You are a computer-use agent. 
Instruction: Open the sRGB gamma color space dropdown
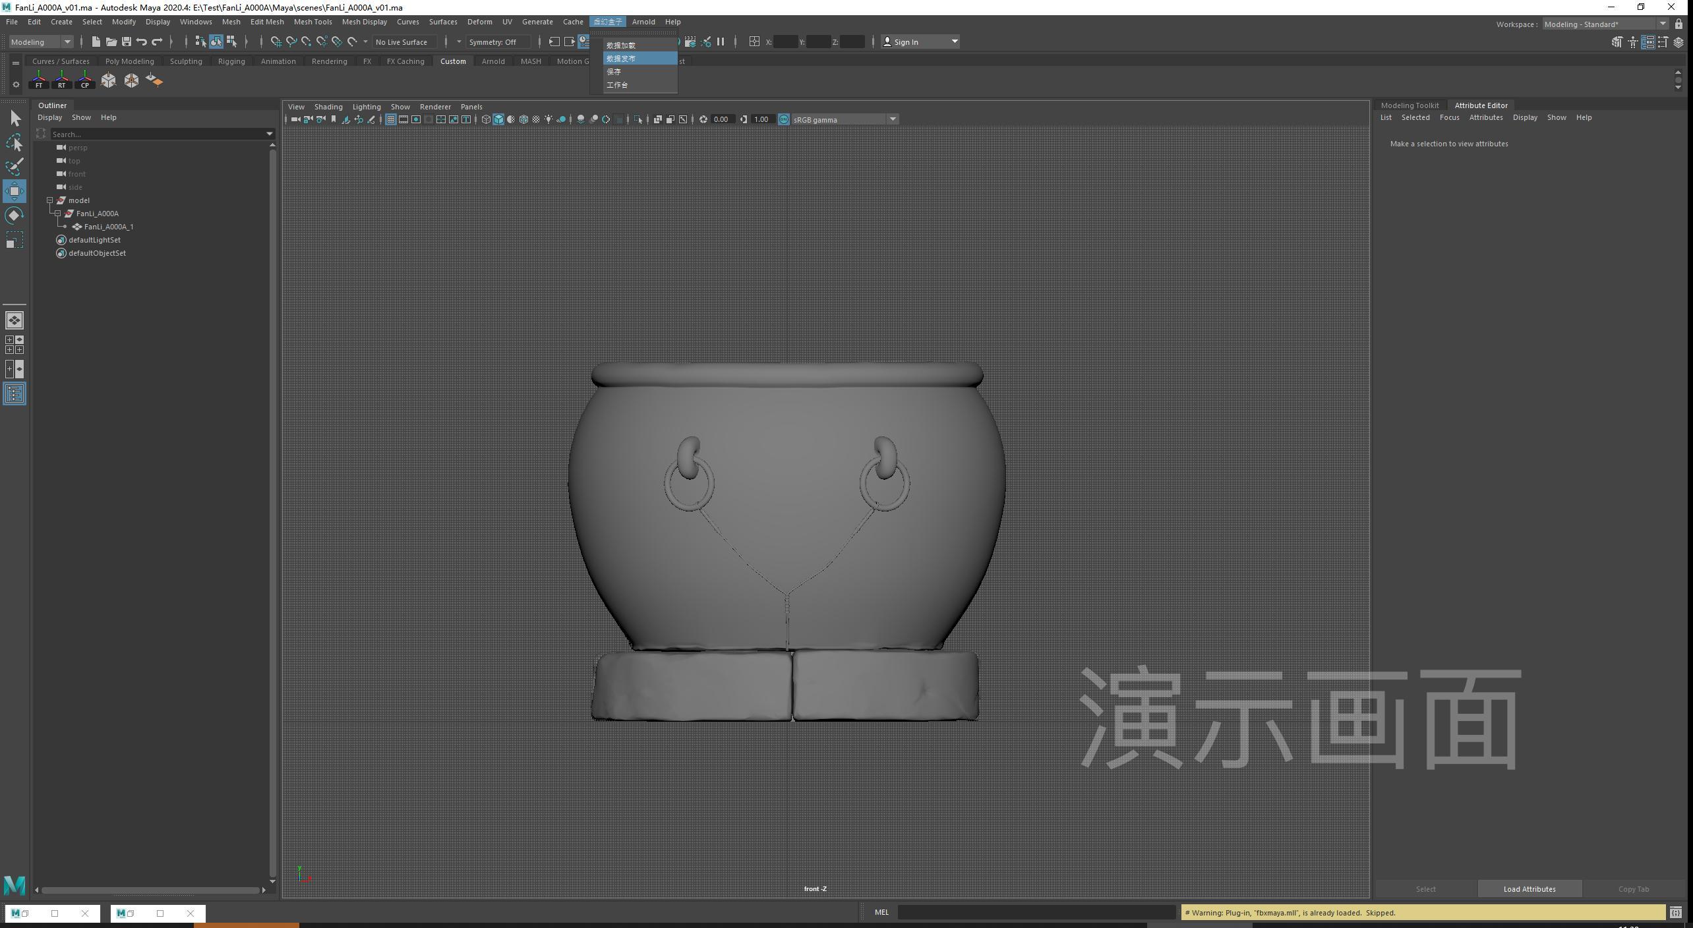click(x=845, y=119)
